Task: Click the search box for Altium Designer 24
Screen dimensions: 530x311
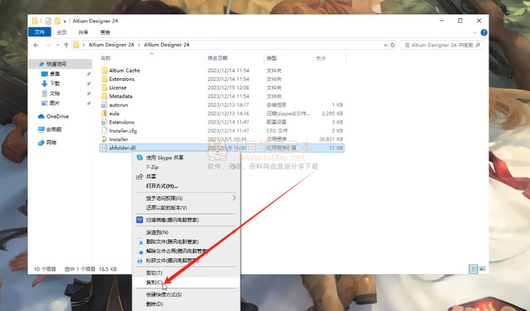Action: pyautogui.click(x=442, y=45)
